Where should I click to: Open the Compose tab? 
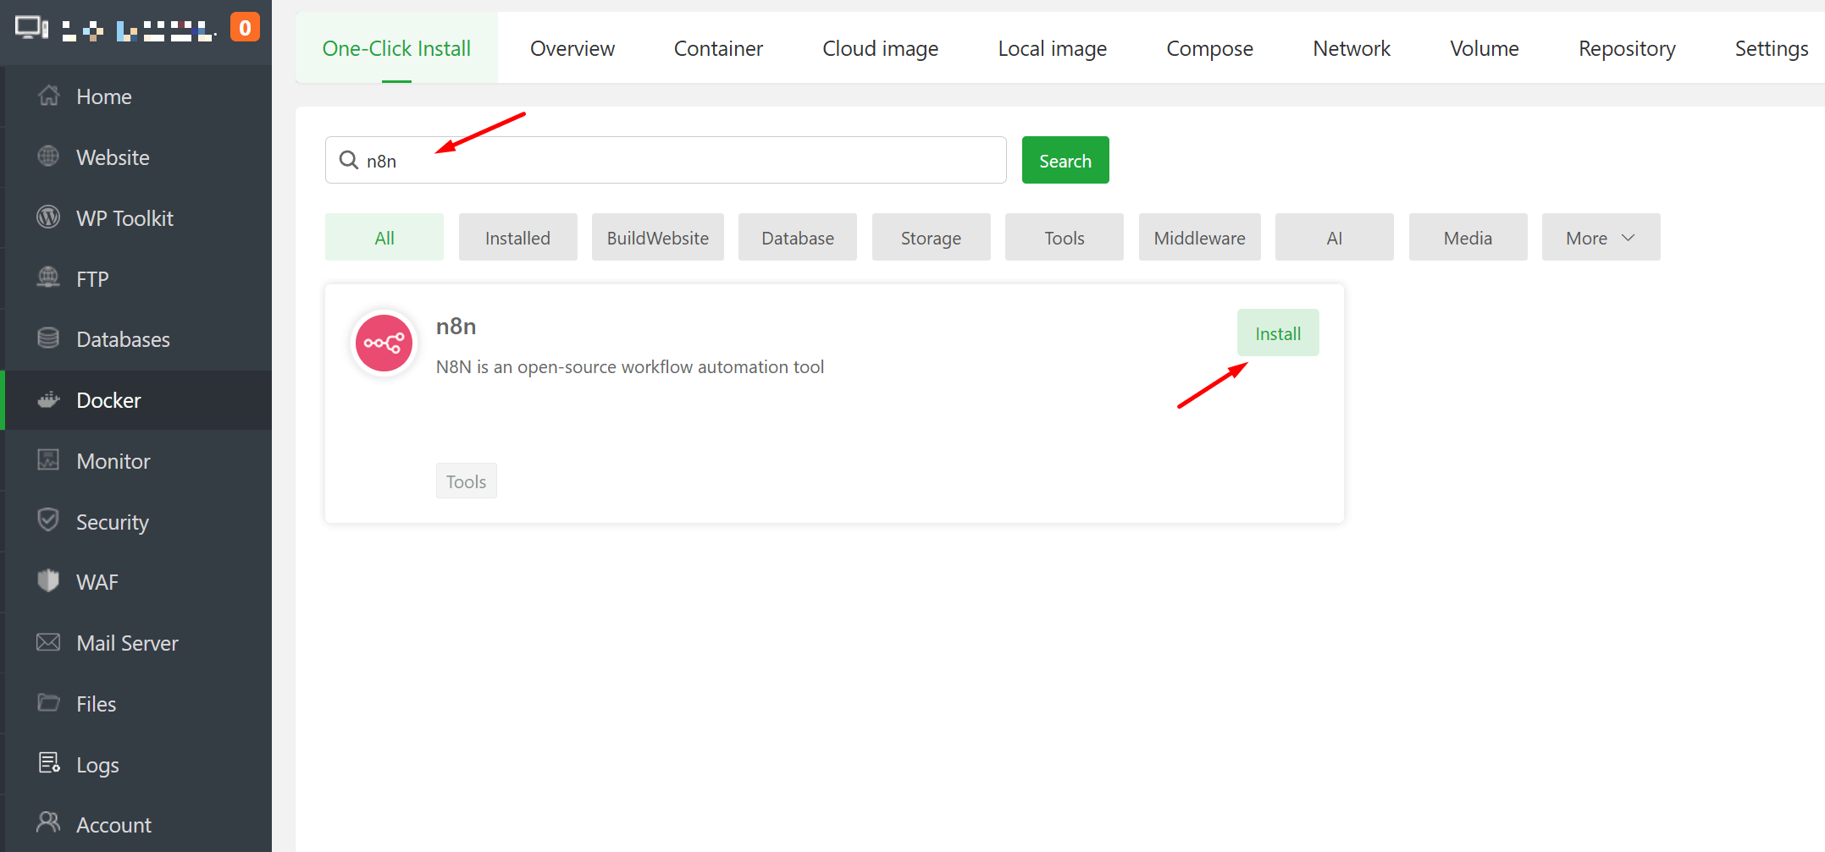tap(1209, 48)
